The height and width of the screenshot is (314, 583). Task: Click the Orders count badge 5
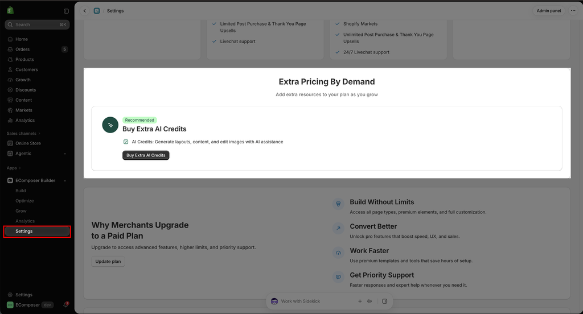coord(65,49)
